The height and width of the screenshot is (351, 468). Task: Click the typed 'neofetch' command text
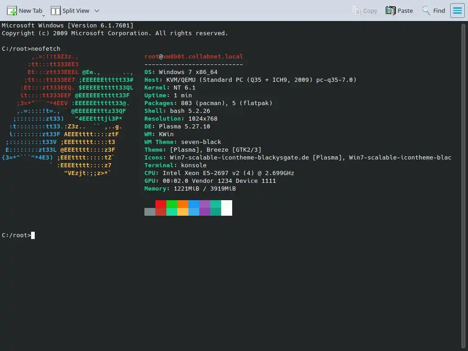coord(46,48)
